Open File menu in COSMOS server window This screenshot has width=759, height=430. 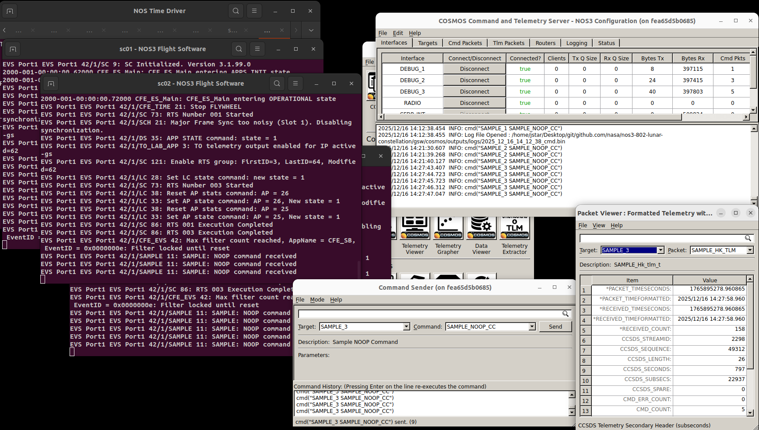pyautogui.click(x=383, y=33)
